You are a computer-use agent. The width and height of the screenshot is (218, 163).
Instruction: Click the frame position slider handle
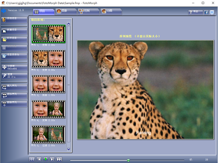128,160
